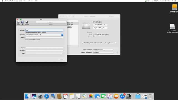This screenshot has height=100, width=178.
Task: Select the SHARP printer in list
Action: 73,27
